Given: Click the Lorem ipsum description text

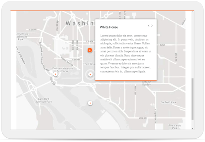Looking at the screenshot, I should 126,54.
